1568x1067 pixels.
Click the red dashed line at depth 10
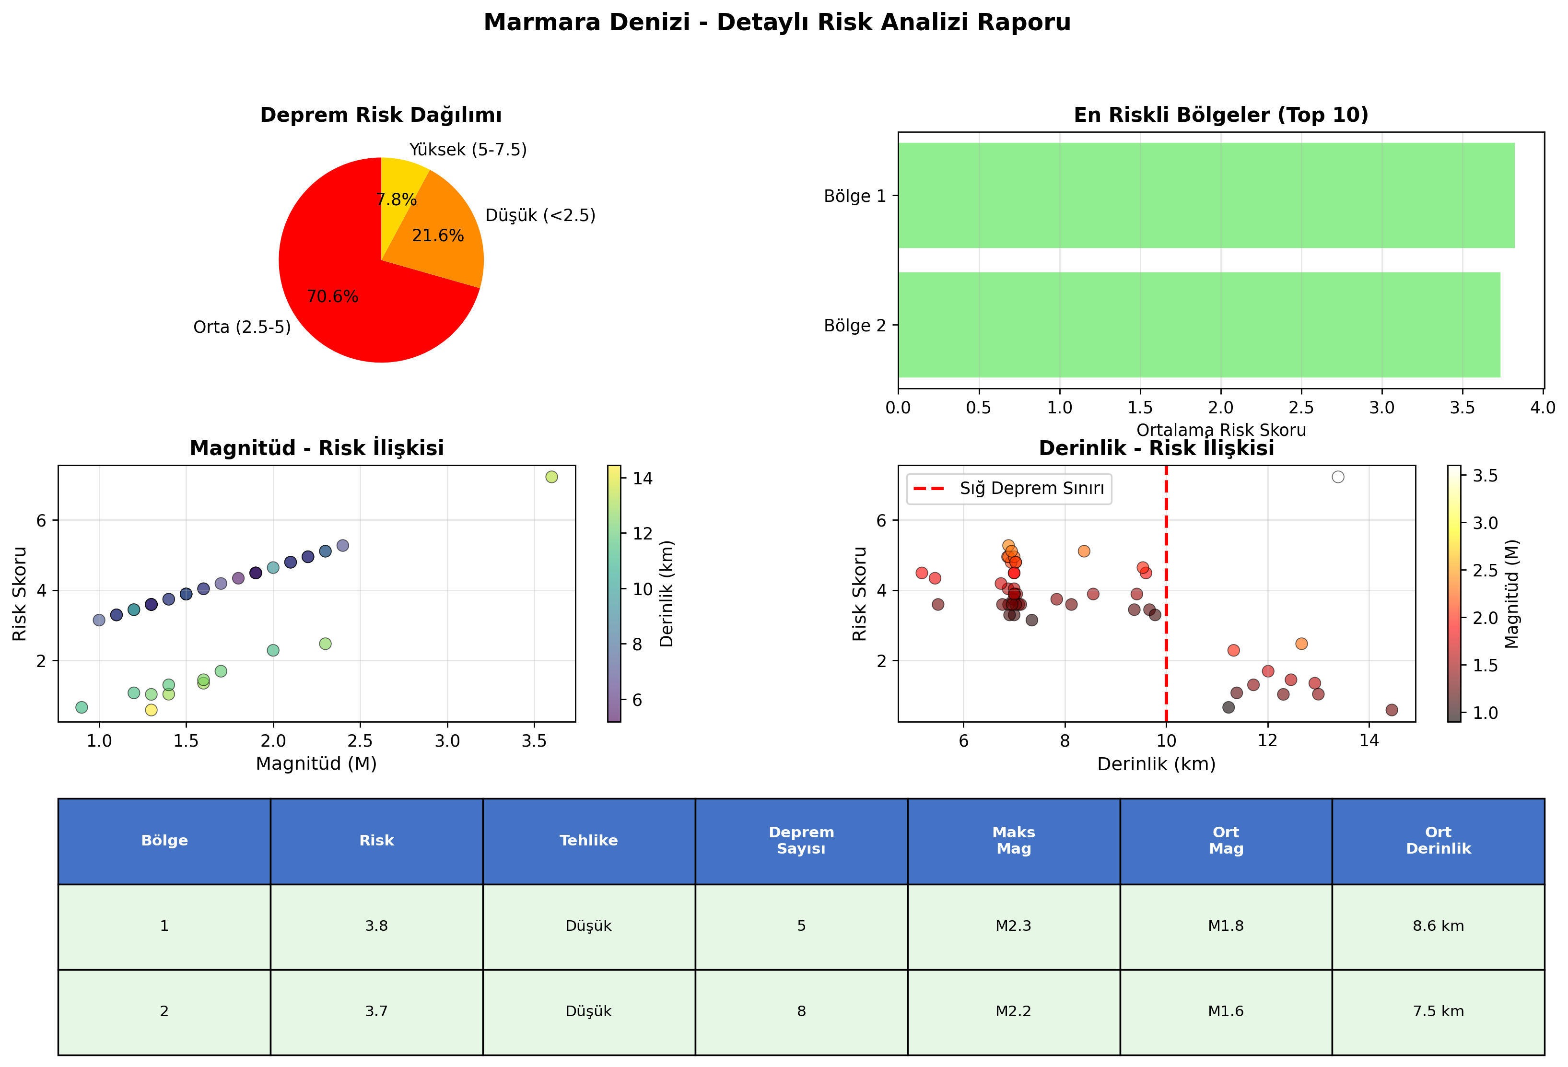(x=1167, y=594)
